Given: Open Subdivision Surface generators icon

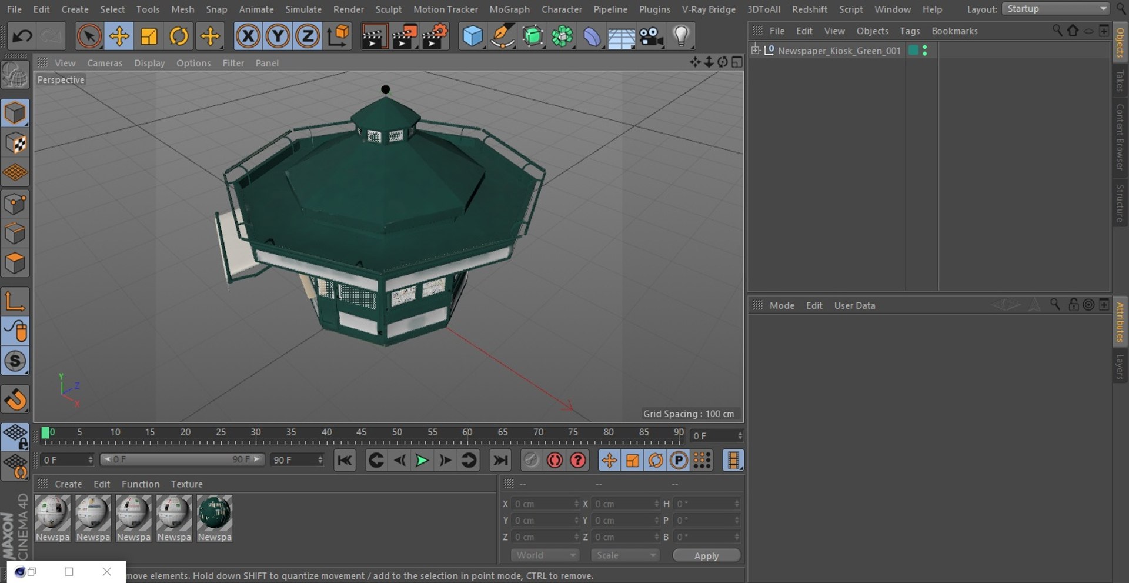Looking at the screenshot, I should coord(533,36).
